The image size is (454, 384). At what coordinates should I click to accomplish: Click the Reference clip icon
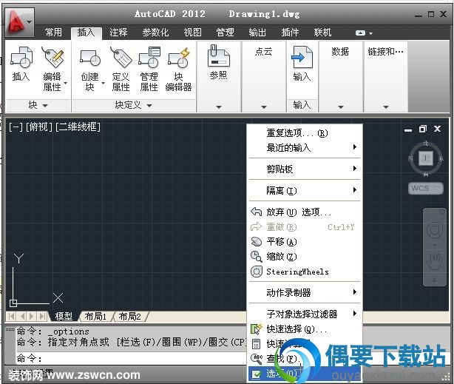pyautogui.click(x=219, y=55)
